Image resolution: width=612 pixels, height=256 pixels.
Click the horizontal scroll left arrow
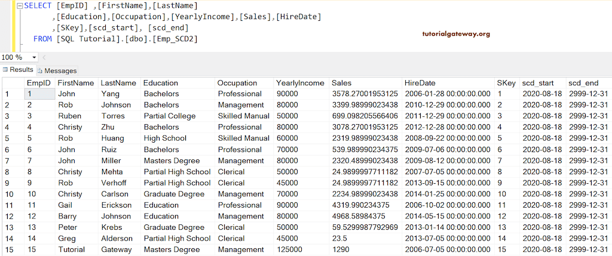point(44,57)
